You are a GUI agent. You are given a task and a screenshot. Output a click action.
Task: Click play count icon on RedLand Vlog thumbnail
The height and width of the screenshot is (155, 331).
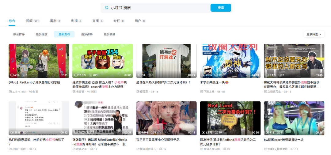pyautogui.click(x=12, y=75)
